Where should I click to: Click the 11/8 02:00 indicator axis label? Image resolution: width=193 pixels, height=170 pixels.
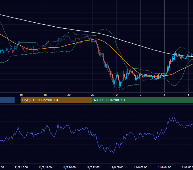tap(140, 167)
